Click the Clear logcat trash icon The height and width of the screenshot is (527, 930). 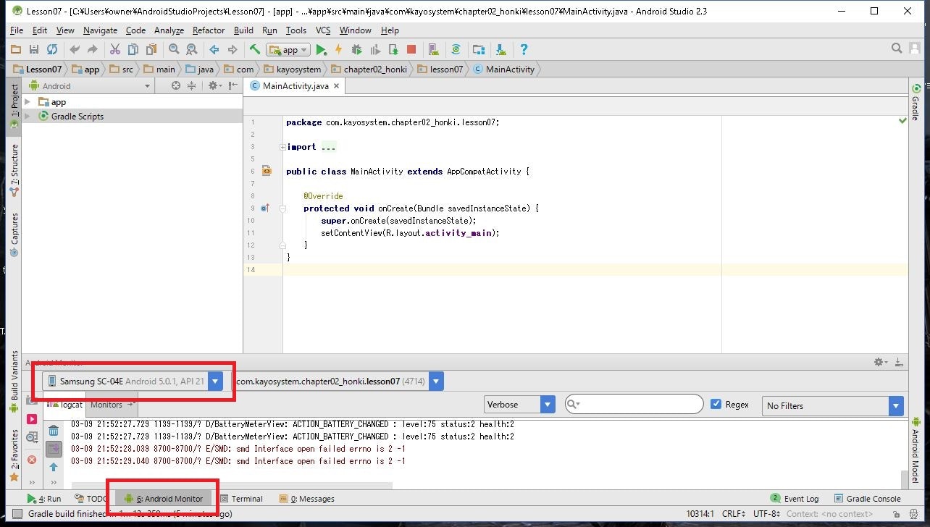pyautogui.click(x=54, y=431)
